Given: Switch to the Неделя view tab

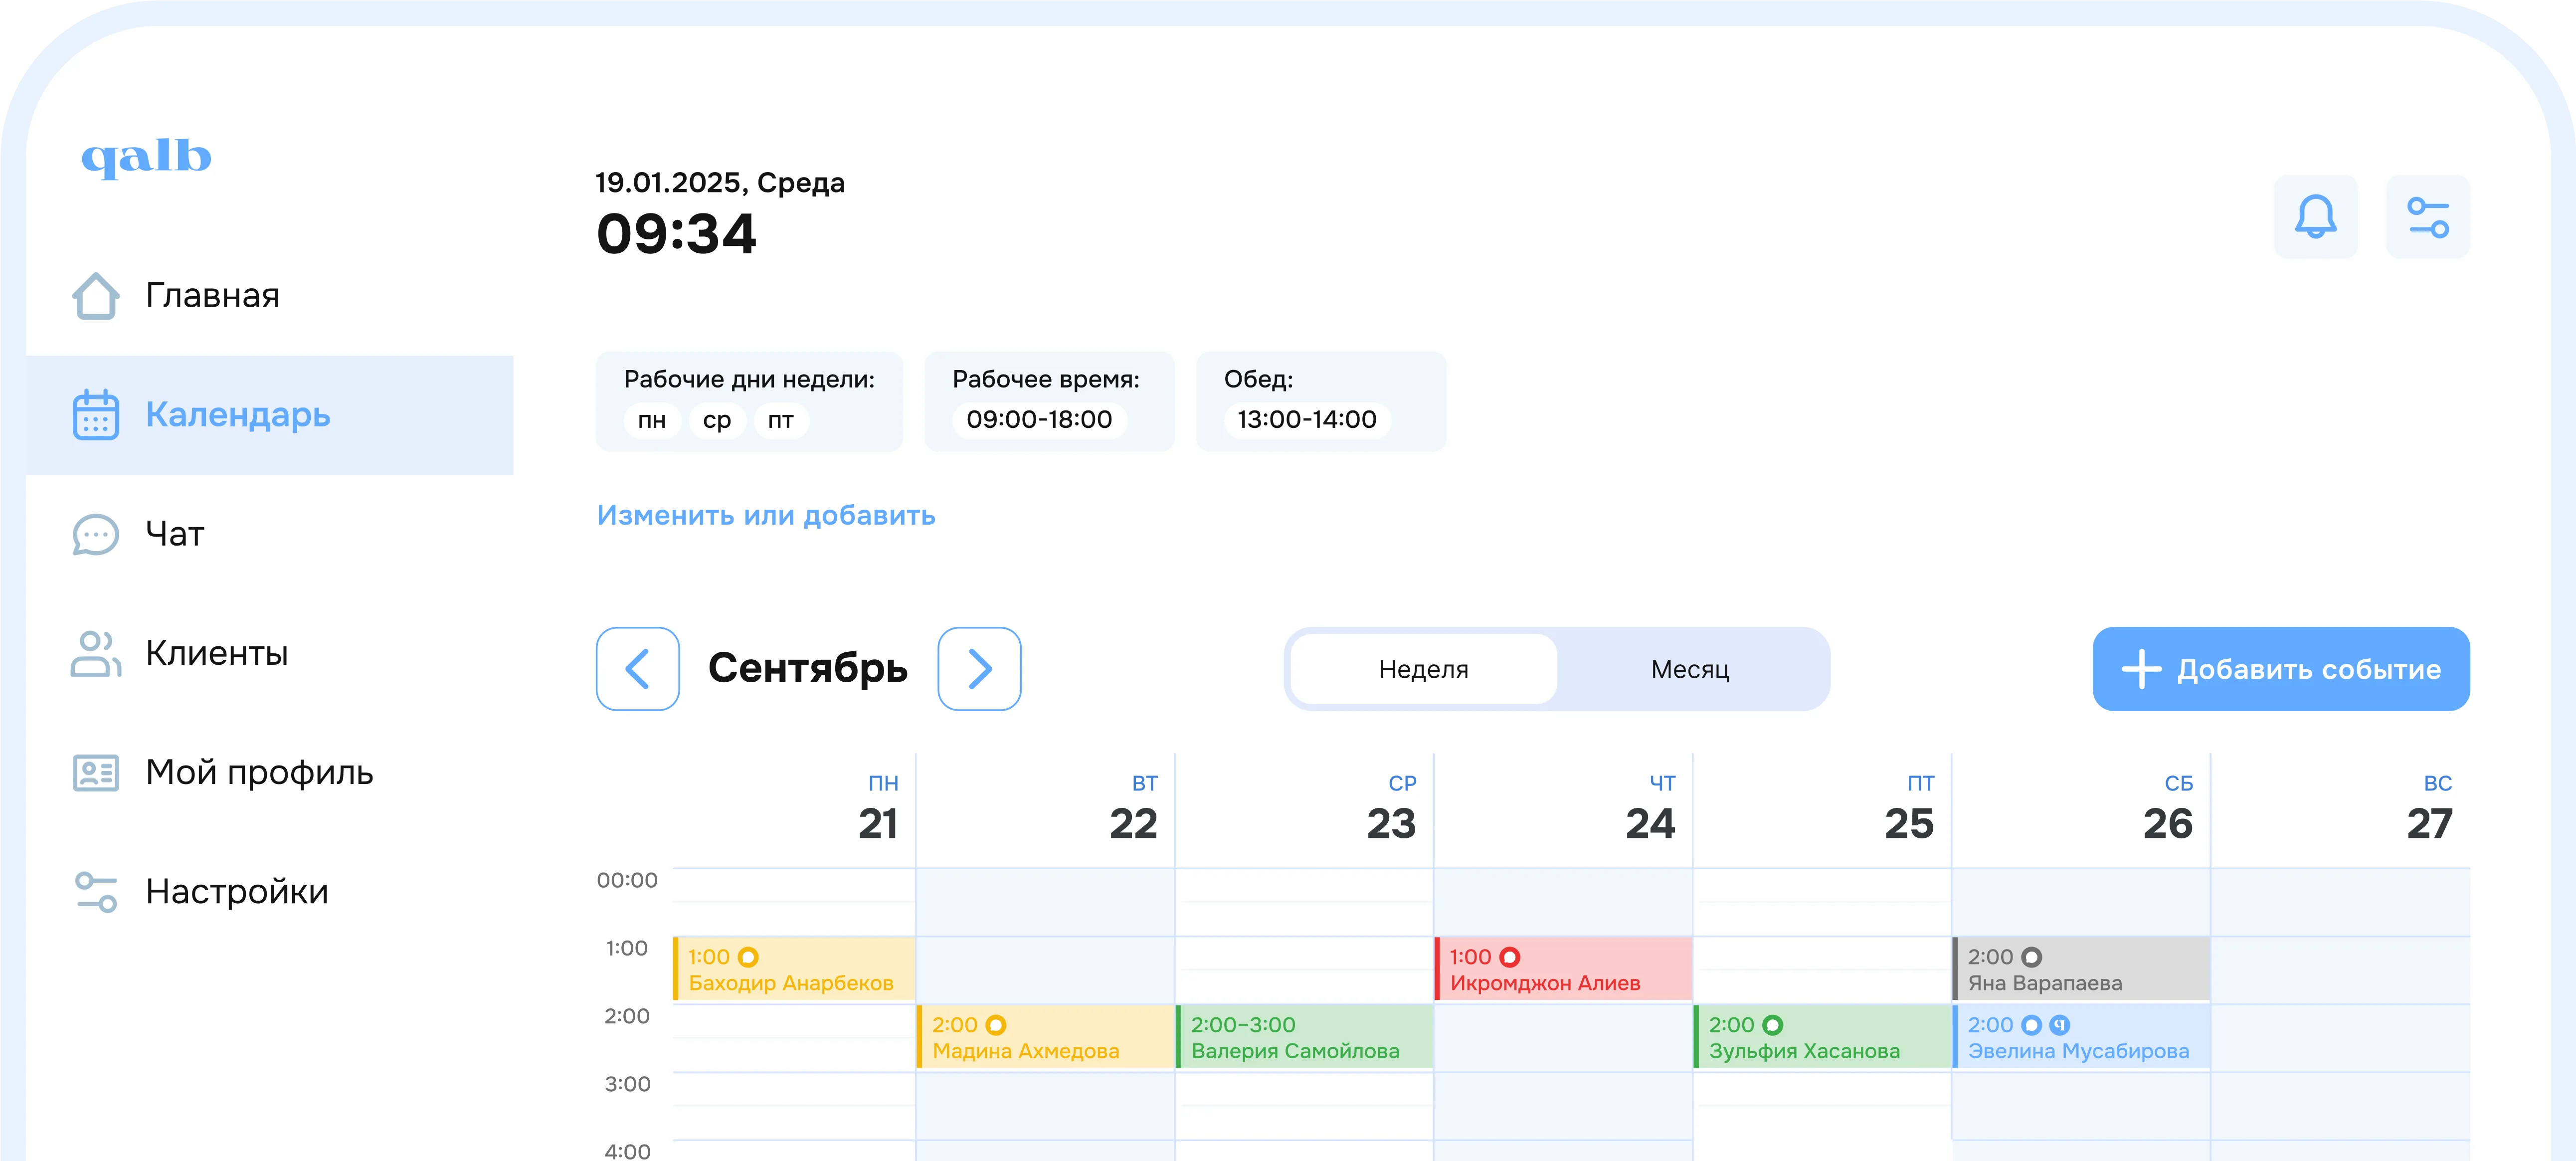Looking at the screenshot, I should tap(1423, 669).
